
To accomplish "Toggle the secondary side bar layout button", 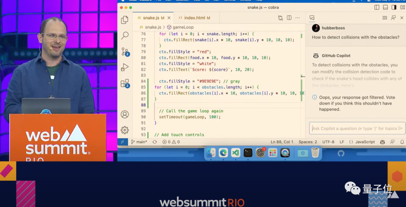I will (x=394, y=7).
